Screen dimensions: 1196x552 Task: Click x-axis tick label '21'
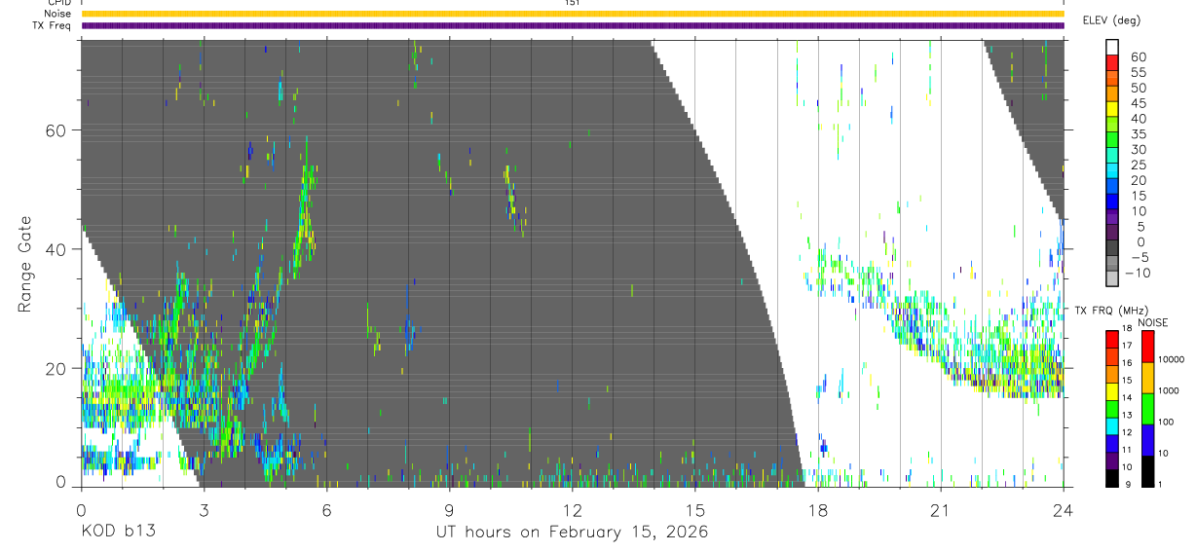point(941,509)
